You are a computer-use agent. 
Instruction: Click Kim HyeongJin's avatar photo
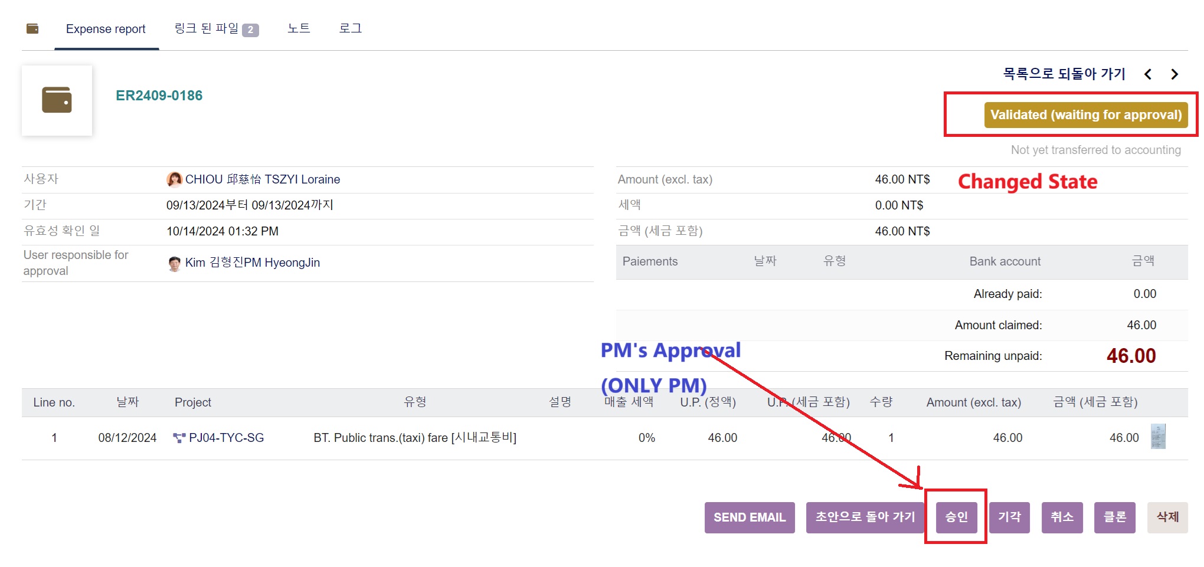[174, 263]
